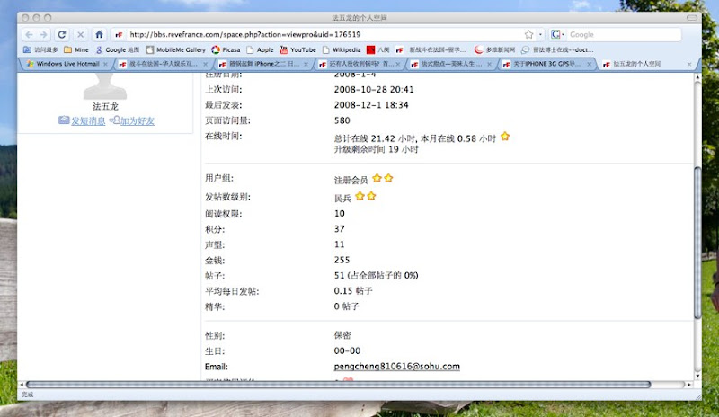Close the Windows Live Hotmail tab
Viewport: 719px width, 417px height.
(105, 64)
